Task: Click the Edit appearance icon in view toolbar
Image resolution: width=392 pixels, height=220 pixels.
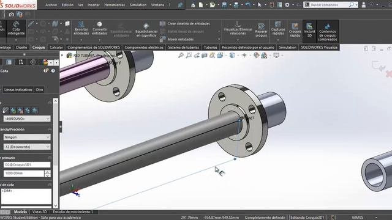Action: coord(256,56)
